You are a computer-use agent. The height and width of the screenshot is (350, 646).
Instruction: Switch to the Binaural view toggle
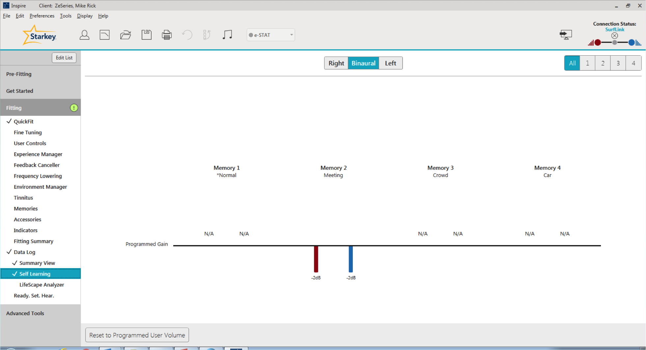point(363,63)
